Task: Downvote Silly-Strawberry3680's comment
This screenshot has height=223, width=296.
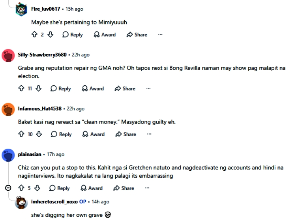Action: click(39, 88)
